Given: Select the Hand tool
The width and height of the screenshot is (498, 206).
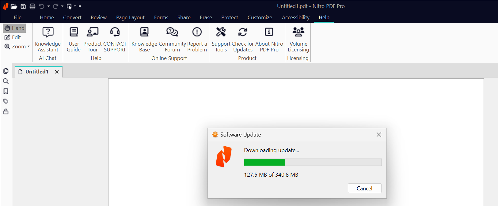Looking at the screenshot, I should 14,28.
